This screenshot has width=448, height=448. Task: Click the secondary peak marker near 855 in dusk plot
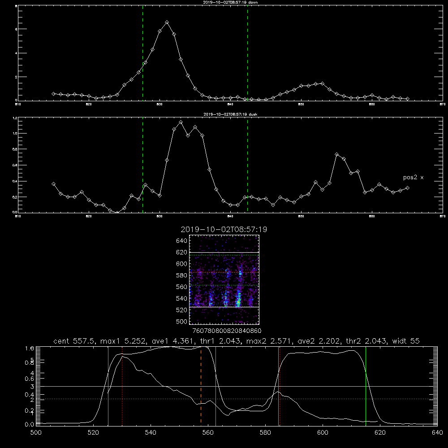pyautogui.click(x=336, y=155)
